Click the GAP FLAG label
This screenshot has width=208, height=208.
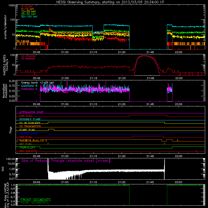25,116
